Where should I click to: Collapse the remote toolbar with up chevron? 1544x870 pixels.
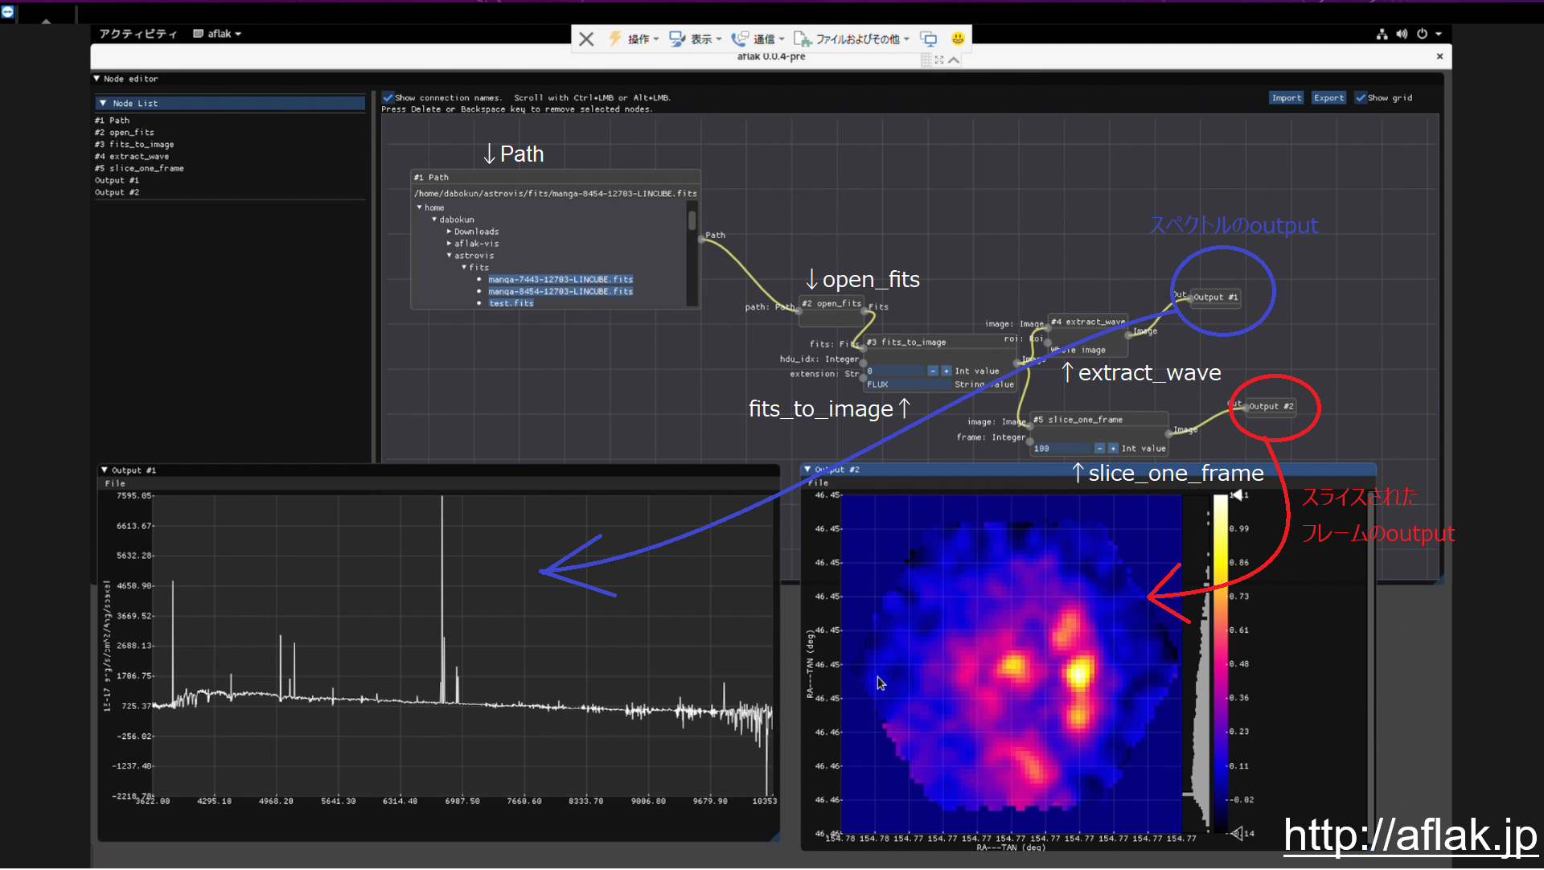(954, 60)
